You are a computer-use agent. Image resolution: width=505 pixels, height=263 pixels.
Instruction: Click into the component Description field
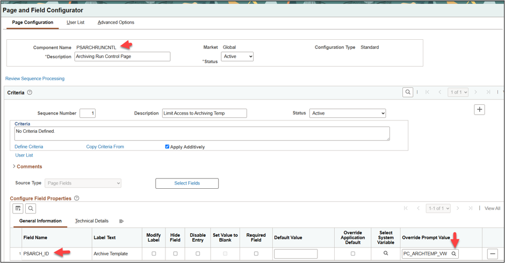tap(122, 56)
